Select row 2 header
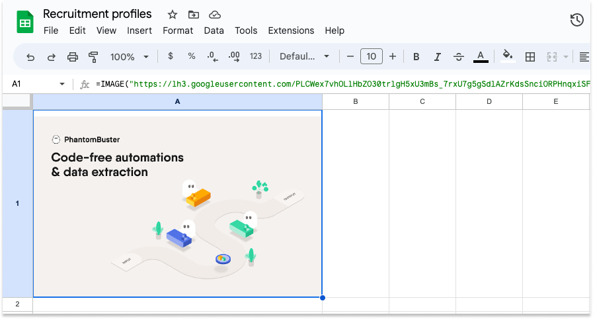This screenshot has width=593, height=319. pyautogui.click(x=17, y=304)
